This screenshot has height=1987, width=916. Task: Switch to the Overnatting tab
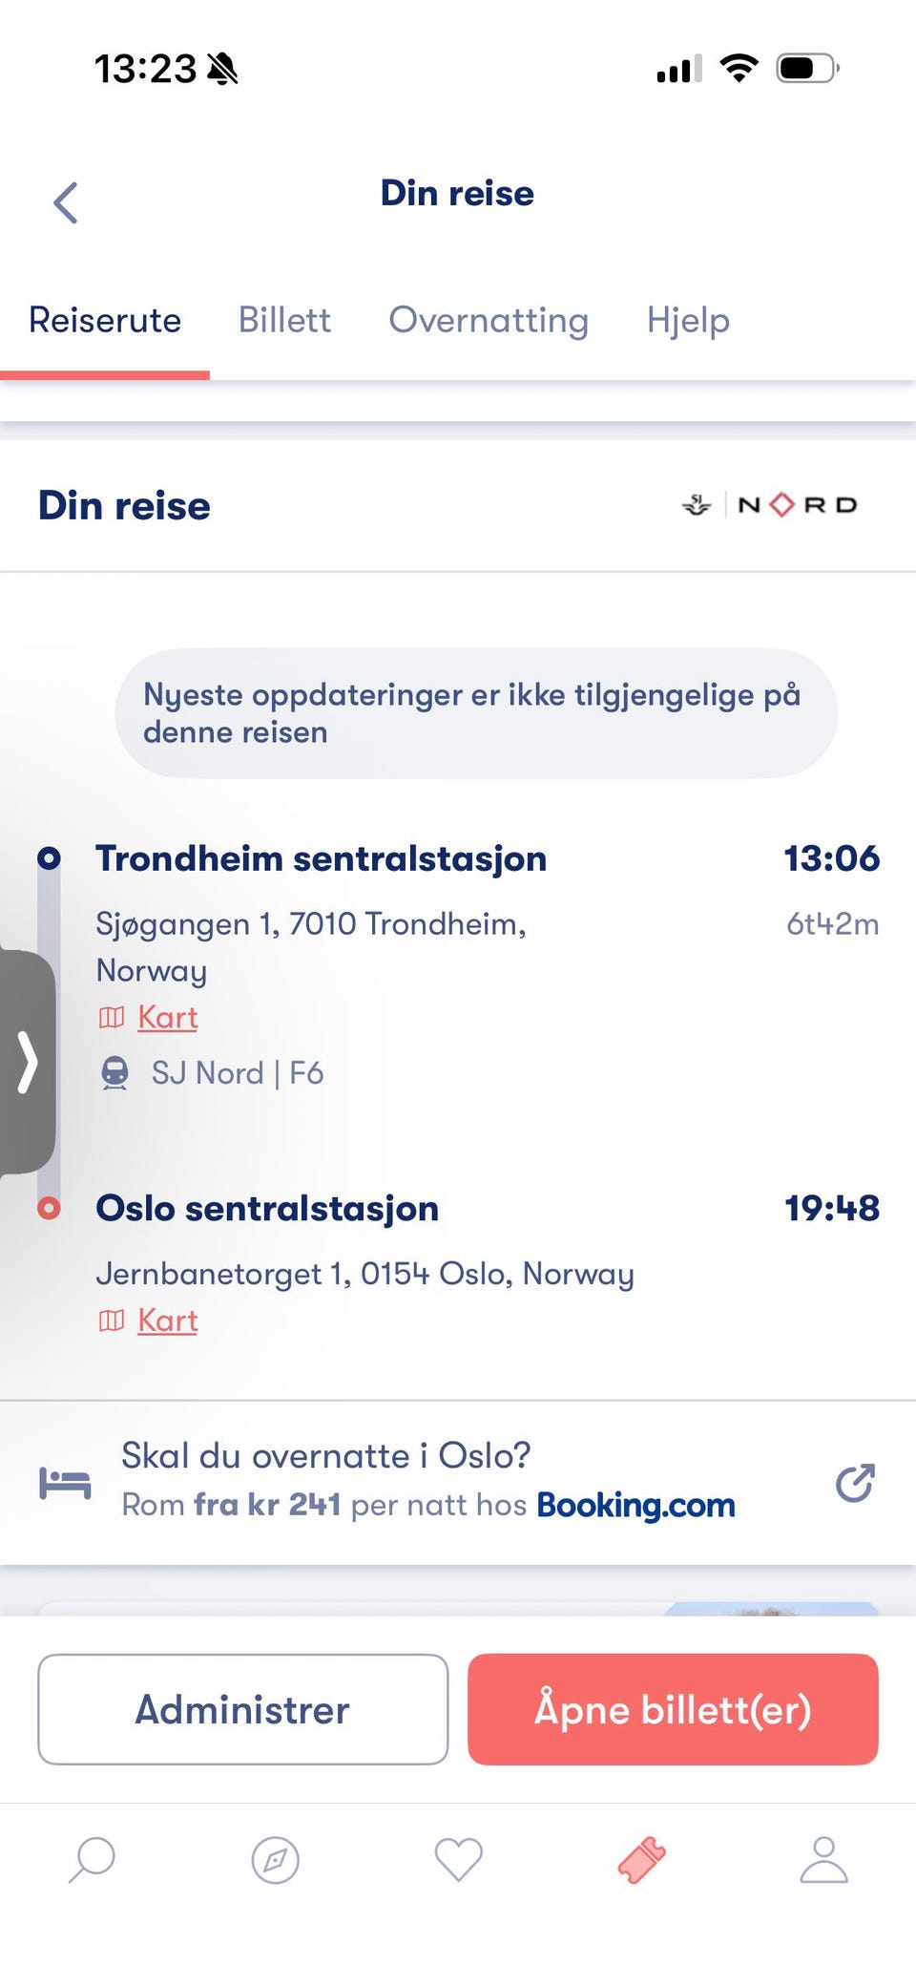[x=489, y=321]
